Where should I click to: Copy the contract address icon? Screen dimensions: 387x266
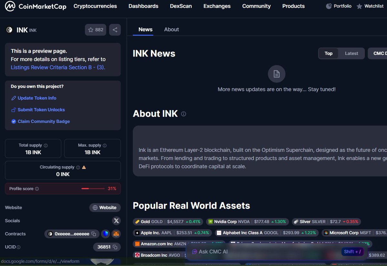[94, 234]
